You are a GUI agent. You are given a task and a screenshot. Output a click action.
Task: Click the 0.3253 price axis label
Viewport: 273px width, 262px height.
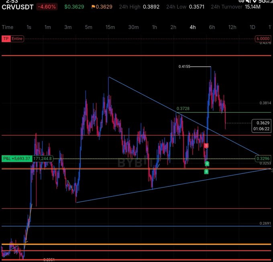265,163
